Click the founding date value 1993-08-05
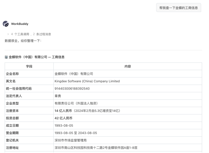The width and height of the screenshot is (209, 153). tap(64, 125)
